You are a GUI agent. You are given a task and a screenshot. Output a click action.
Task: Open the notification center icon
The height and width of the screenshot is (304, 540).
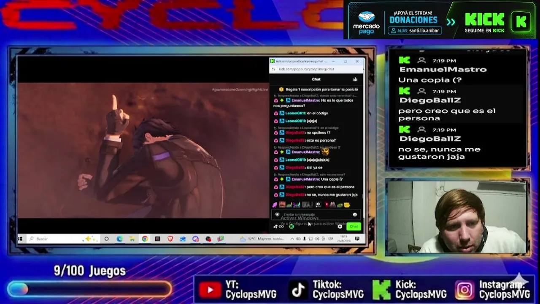357,239
